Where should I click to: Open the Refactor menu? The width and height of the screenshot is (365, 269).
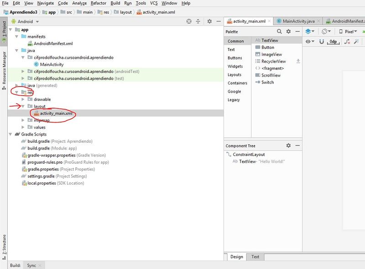(99, 3)
